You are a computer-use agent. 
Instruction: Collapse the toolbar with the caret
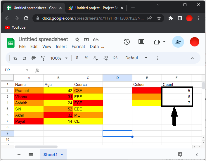coord(192,58)
